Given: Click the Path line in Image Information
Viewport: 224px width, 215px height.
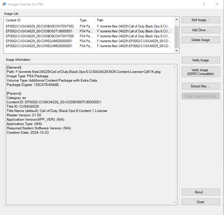Looking at the screenshot, I should 83,72.
